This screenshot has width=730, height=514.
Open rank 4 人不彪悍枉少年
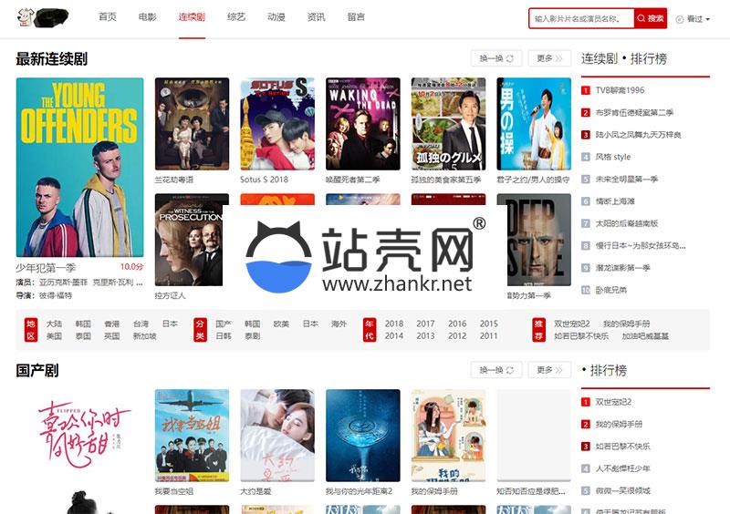[x=623, y=468]
